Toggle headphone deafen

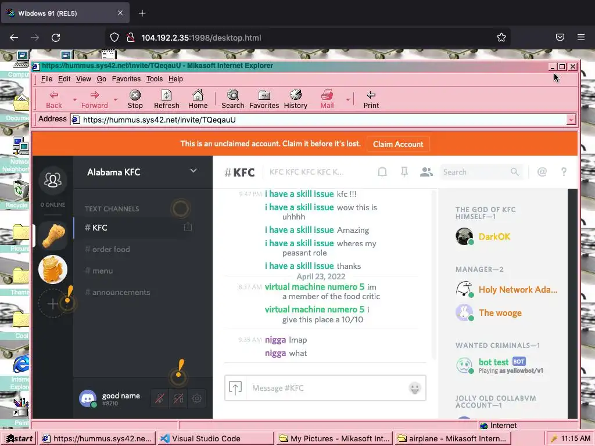point(178,398)
